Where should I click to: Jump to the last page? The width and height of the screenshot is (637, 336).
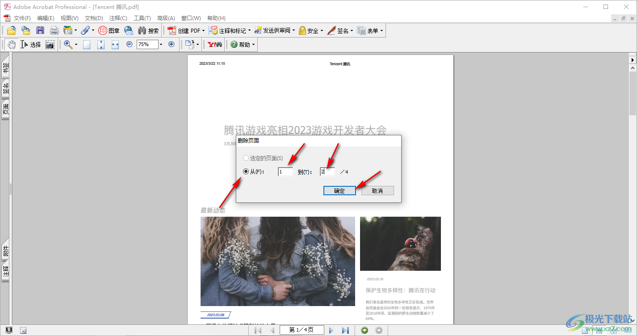pos(345,330)
